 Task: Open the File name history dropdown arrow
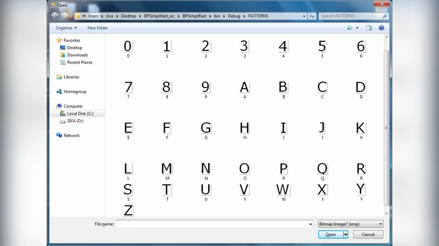(311, 224)
